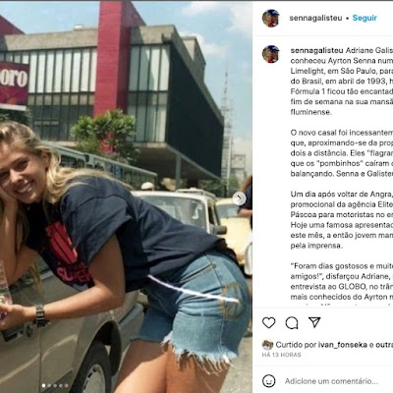Open sennagalisteu username in caption
Screen dimensions: 393x393
coord(316,50)
